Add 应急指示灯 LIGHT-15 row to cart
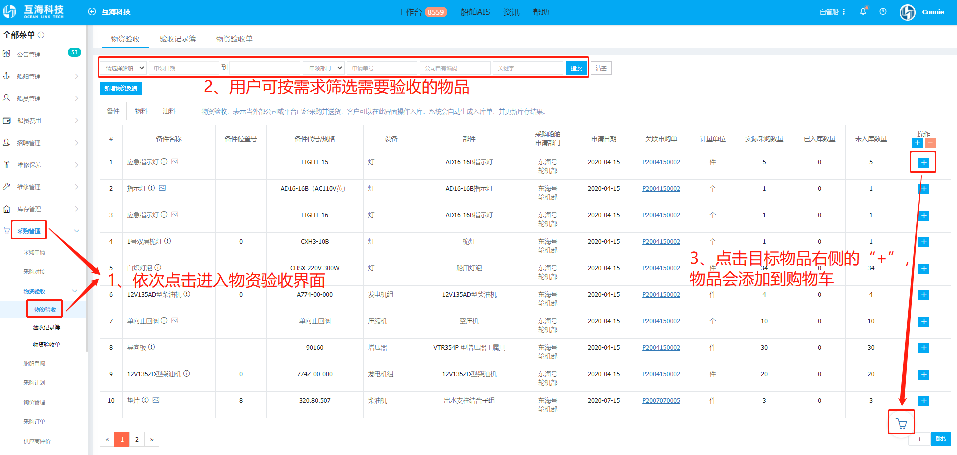This screenshot has height=455, width=957. (x=924, y=163)
